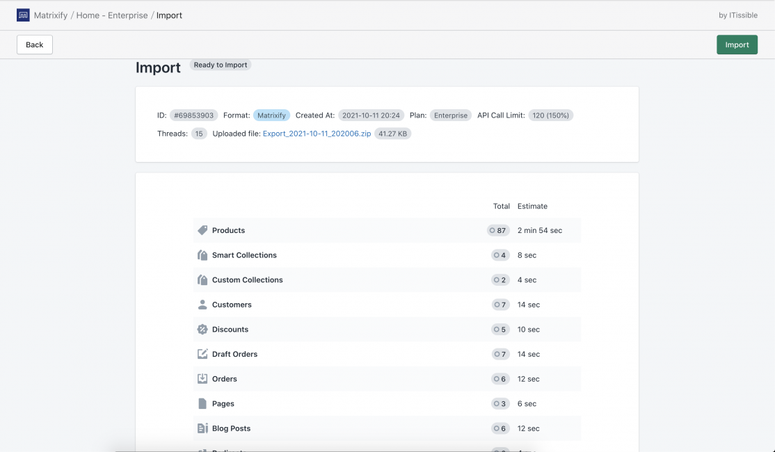
Task: Click the Pages document icon
Action: (x=202, y=403)
